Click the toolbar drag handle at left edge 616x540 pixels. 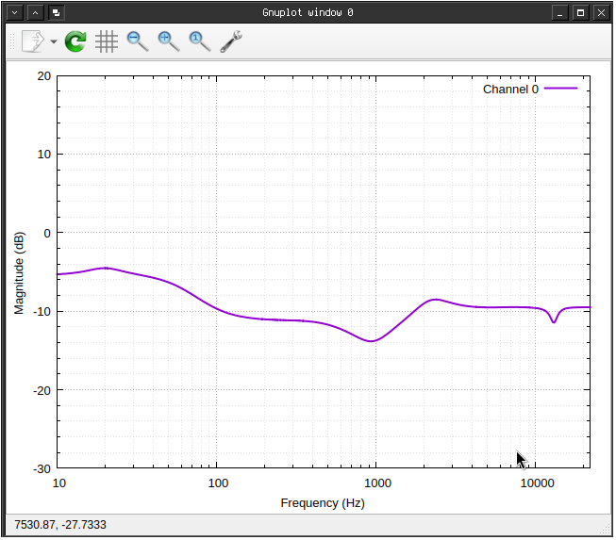[12, 41]
